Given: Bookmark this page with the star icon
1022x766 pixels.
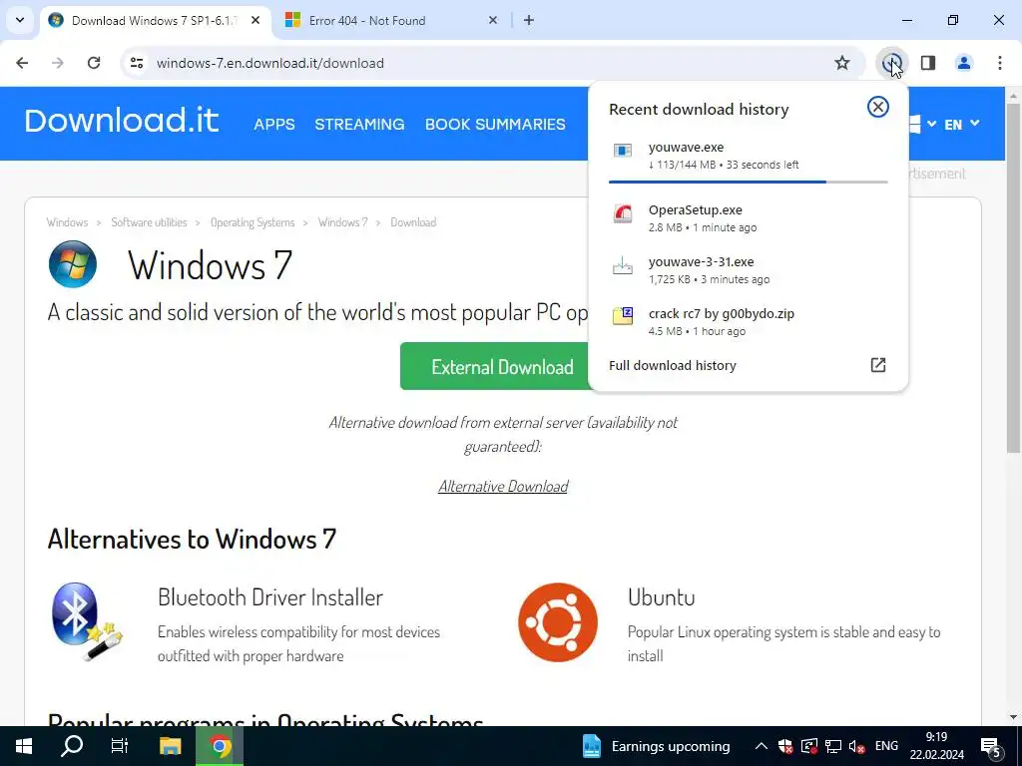Looking at the screenshot, I should click(842, 63).
